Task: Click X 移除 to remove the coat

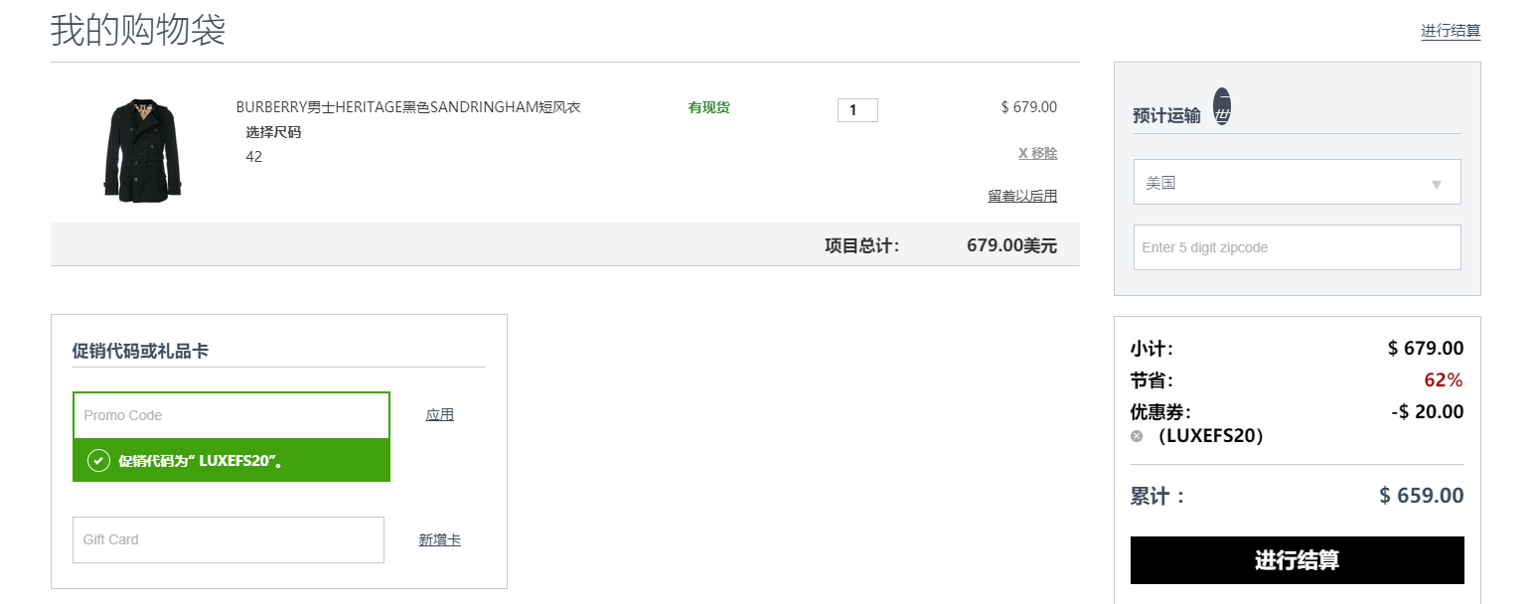Action: point(1037,153)
